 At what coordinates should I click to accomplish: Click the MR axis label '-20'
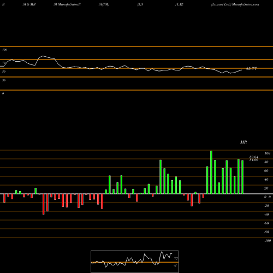tap(266, 206)
